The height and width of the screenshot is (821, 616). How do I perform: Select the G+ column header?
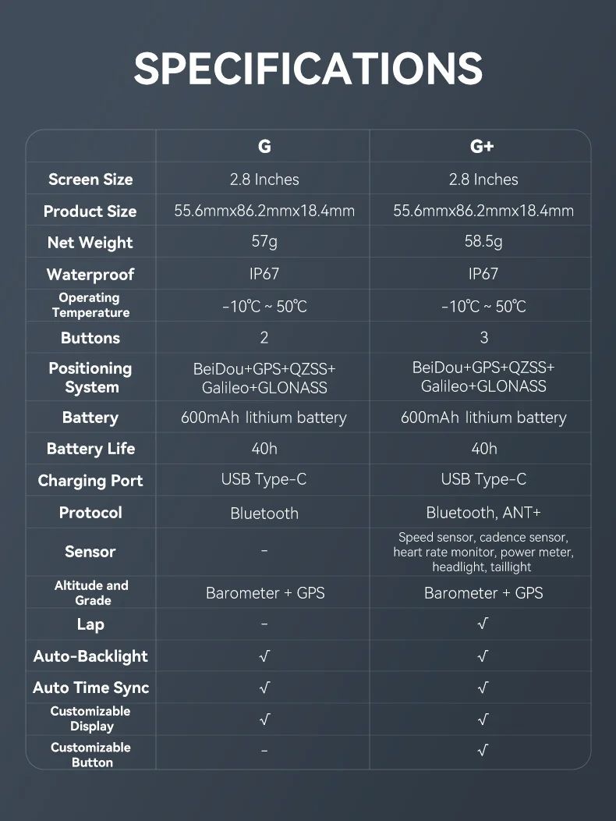tap(483, 147)
